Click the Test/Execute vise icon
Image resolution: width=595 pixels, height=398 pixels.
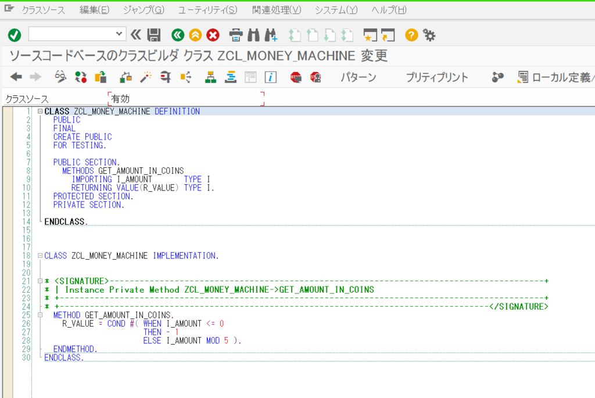(x=166, y=77)
